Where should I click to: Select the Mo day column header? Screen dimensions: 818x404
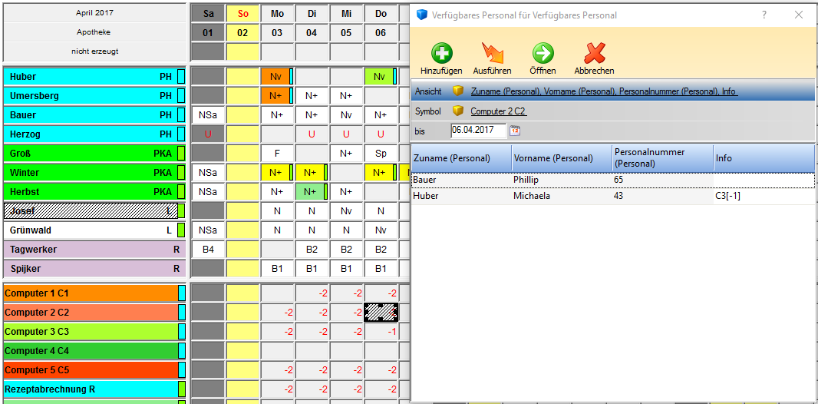click(277, 14)
